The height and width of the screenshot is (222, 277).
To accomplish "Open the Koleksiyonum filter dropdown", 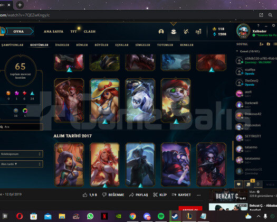I will pyautogui.click(x=22, y=154).
